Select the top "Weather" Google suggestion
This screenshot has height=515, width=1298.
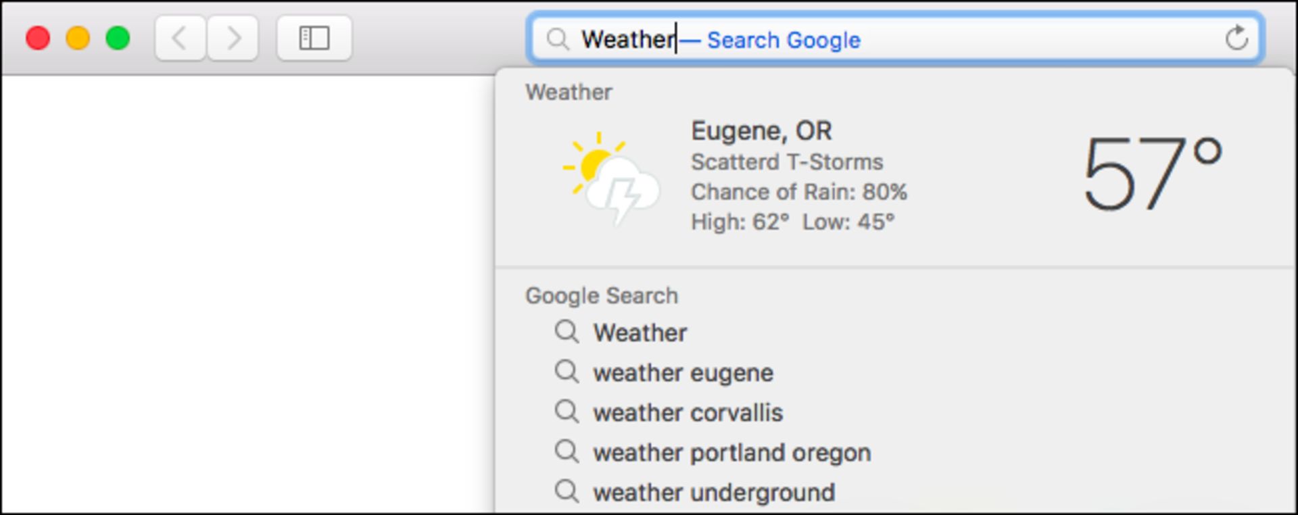click(x=640, y=333)
